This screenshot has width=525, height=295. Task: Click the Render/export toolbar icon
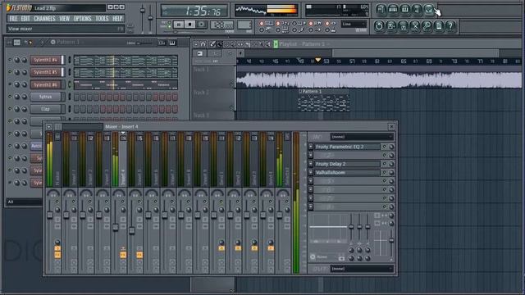(403, 26)
